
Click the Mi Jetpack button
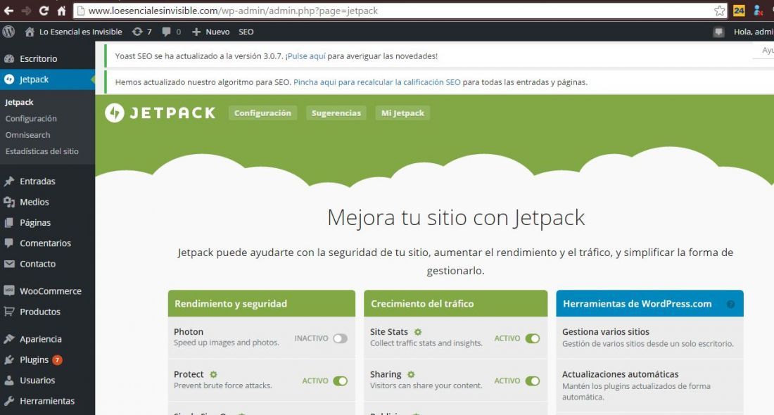(402, 113)
